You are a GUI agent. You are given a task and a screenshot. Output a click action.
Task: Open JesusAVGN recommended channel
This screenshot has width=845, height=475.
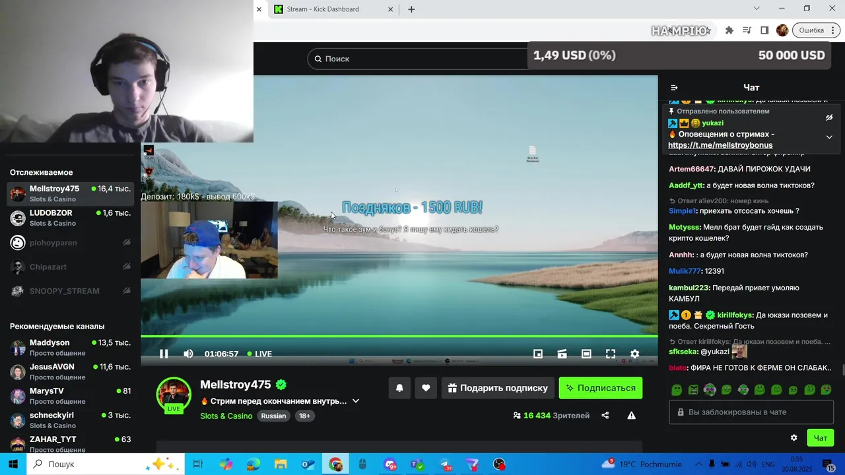coord(70,371)
